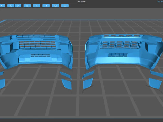The image size is (163, 122).
Task: Click the last toolbar button with the box icon
Action: coord(65,6)
